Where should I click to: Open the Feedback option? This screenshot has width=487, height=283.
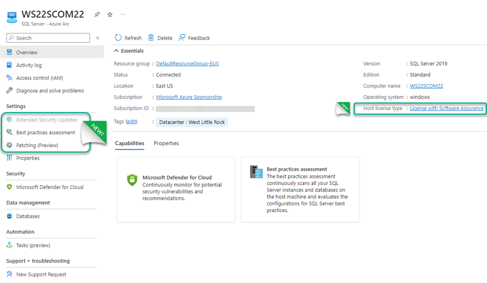tap(194, 38)
